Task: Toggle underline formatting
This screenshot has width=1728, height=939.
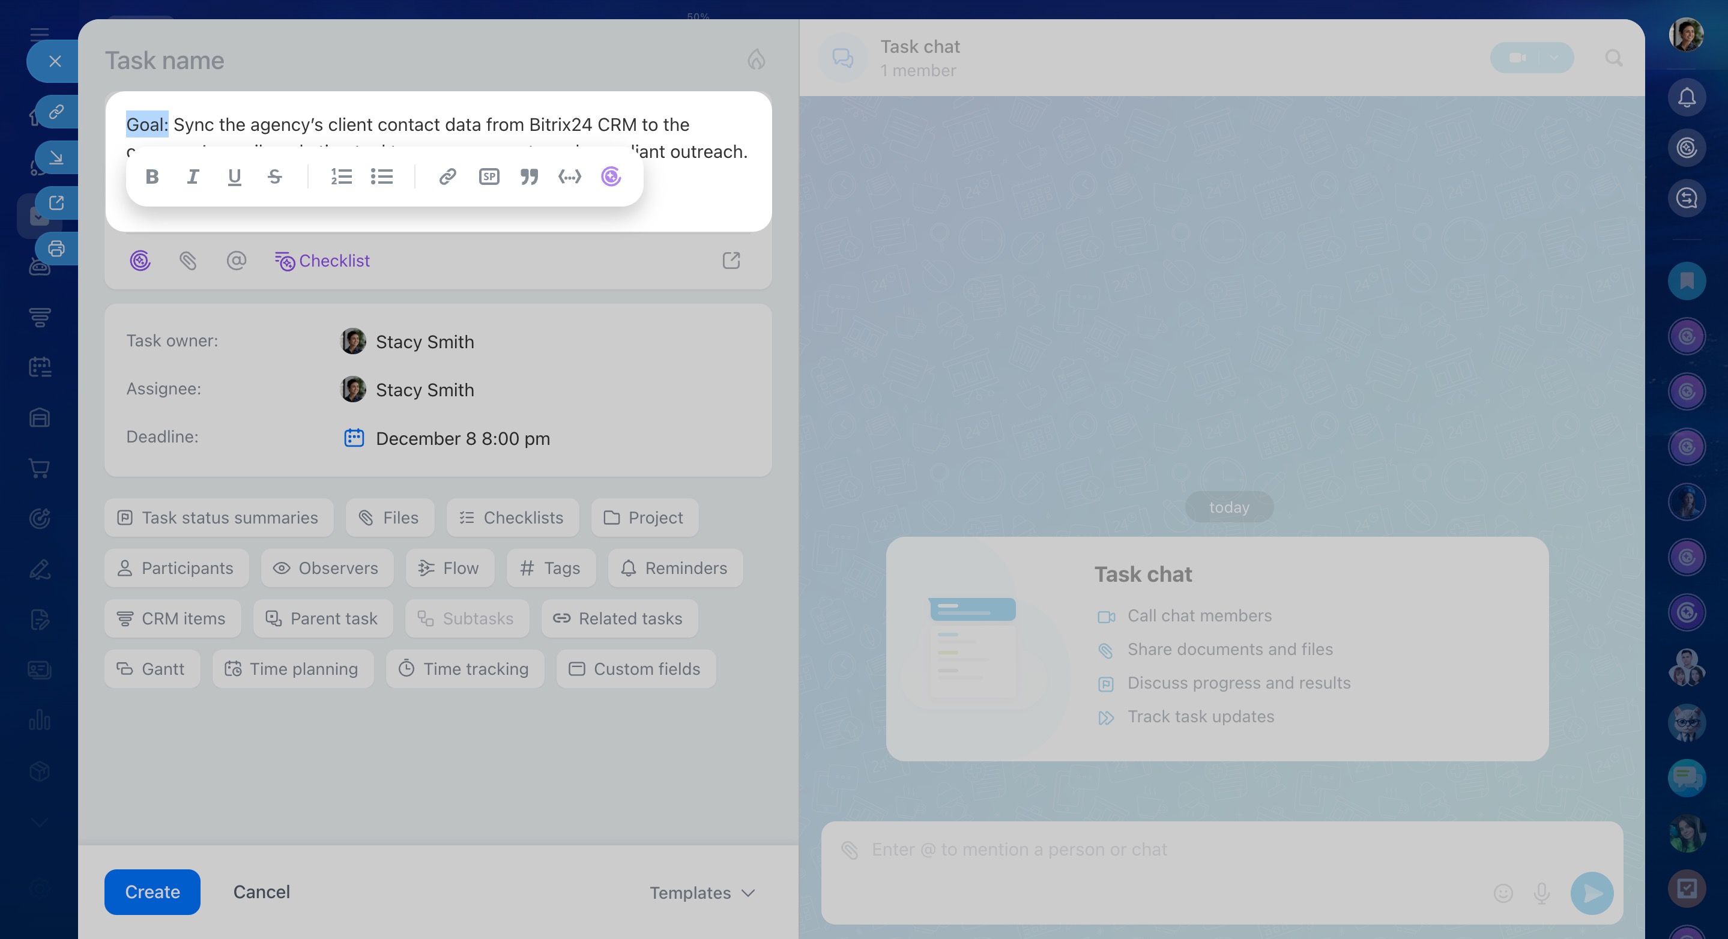Action: (234, 177)
